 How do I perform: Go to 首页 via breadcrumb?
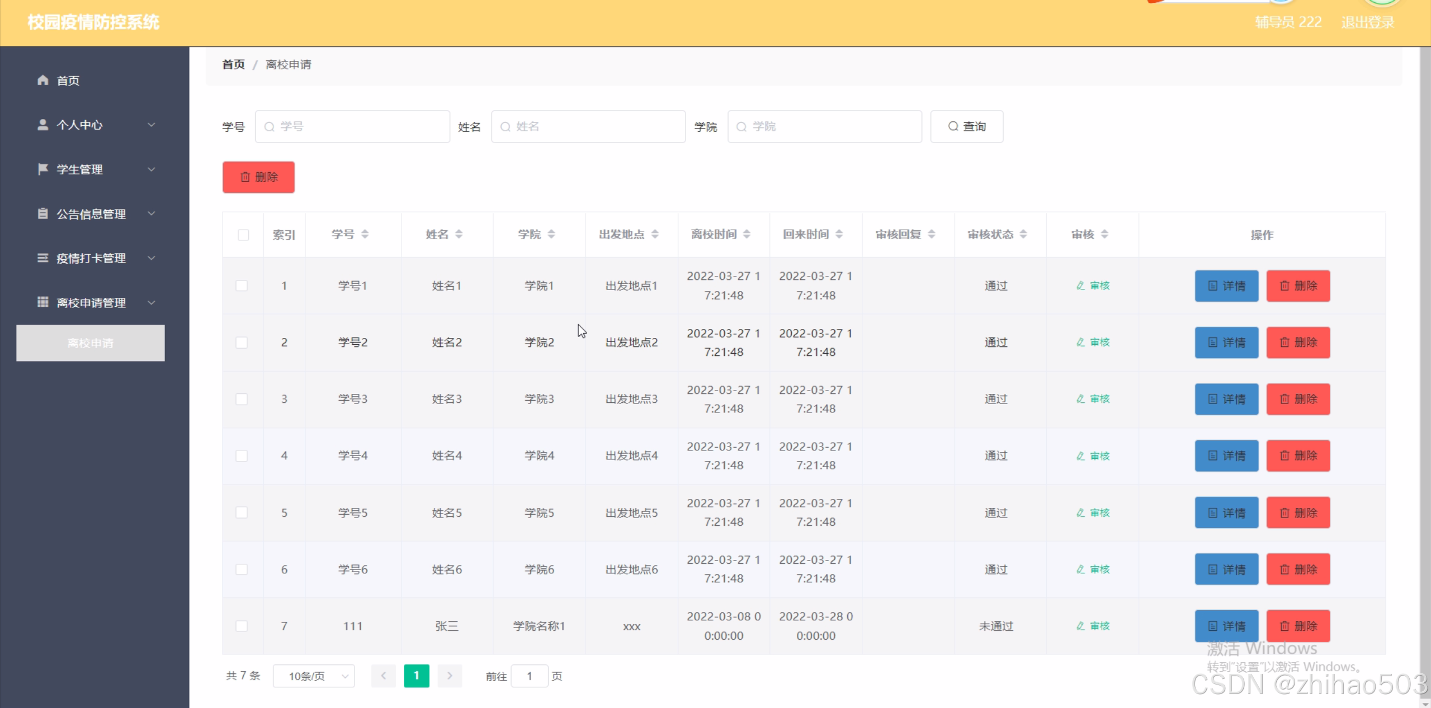coord(233,65)
